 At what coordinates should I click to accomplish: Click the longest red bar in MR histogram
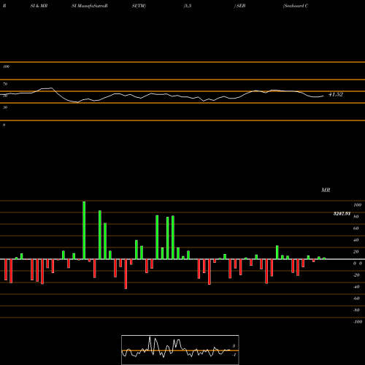pos(126,274)
